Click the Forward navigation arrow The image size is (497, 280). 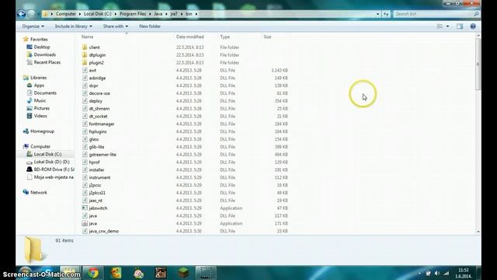[x=31, y=14]
